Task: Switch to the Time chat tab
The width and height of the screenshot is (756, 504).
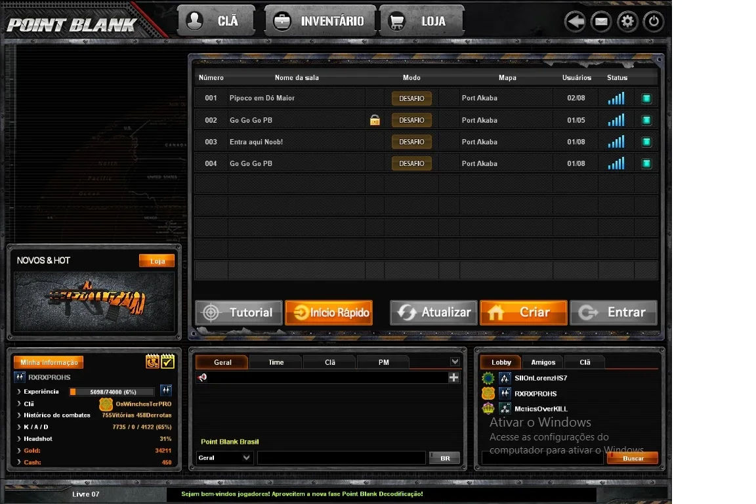Action: click(x=276, y=362)
